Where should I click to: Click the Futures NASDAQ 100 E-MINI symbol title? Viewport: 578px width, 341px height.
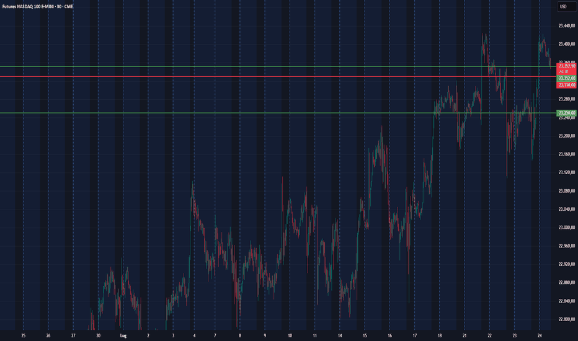[37, 7]
